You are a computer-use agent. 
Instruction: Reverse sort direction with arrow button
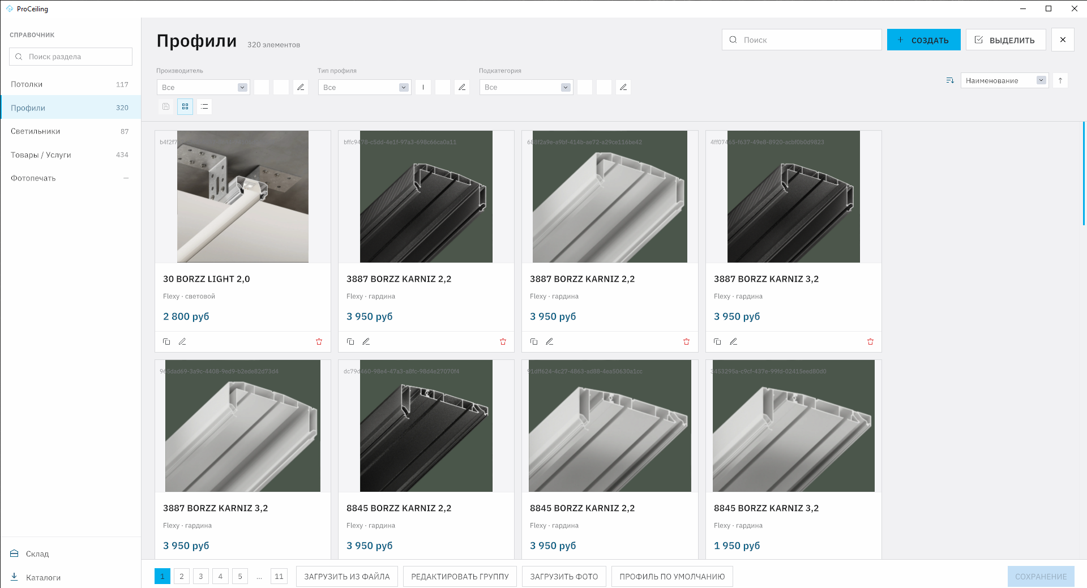1060,80
